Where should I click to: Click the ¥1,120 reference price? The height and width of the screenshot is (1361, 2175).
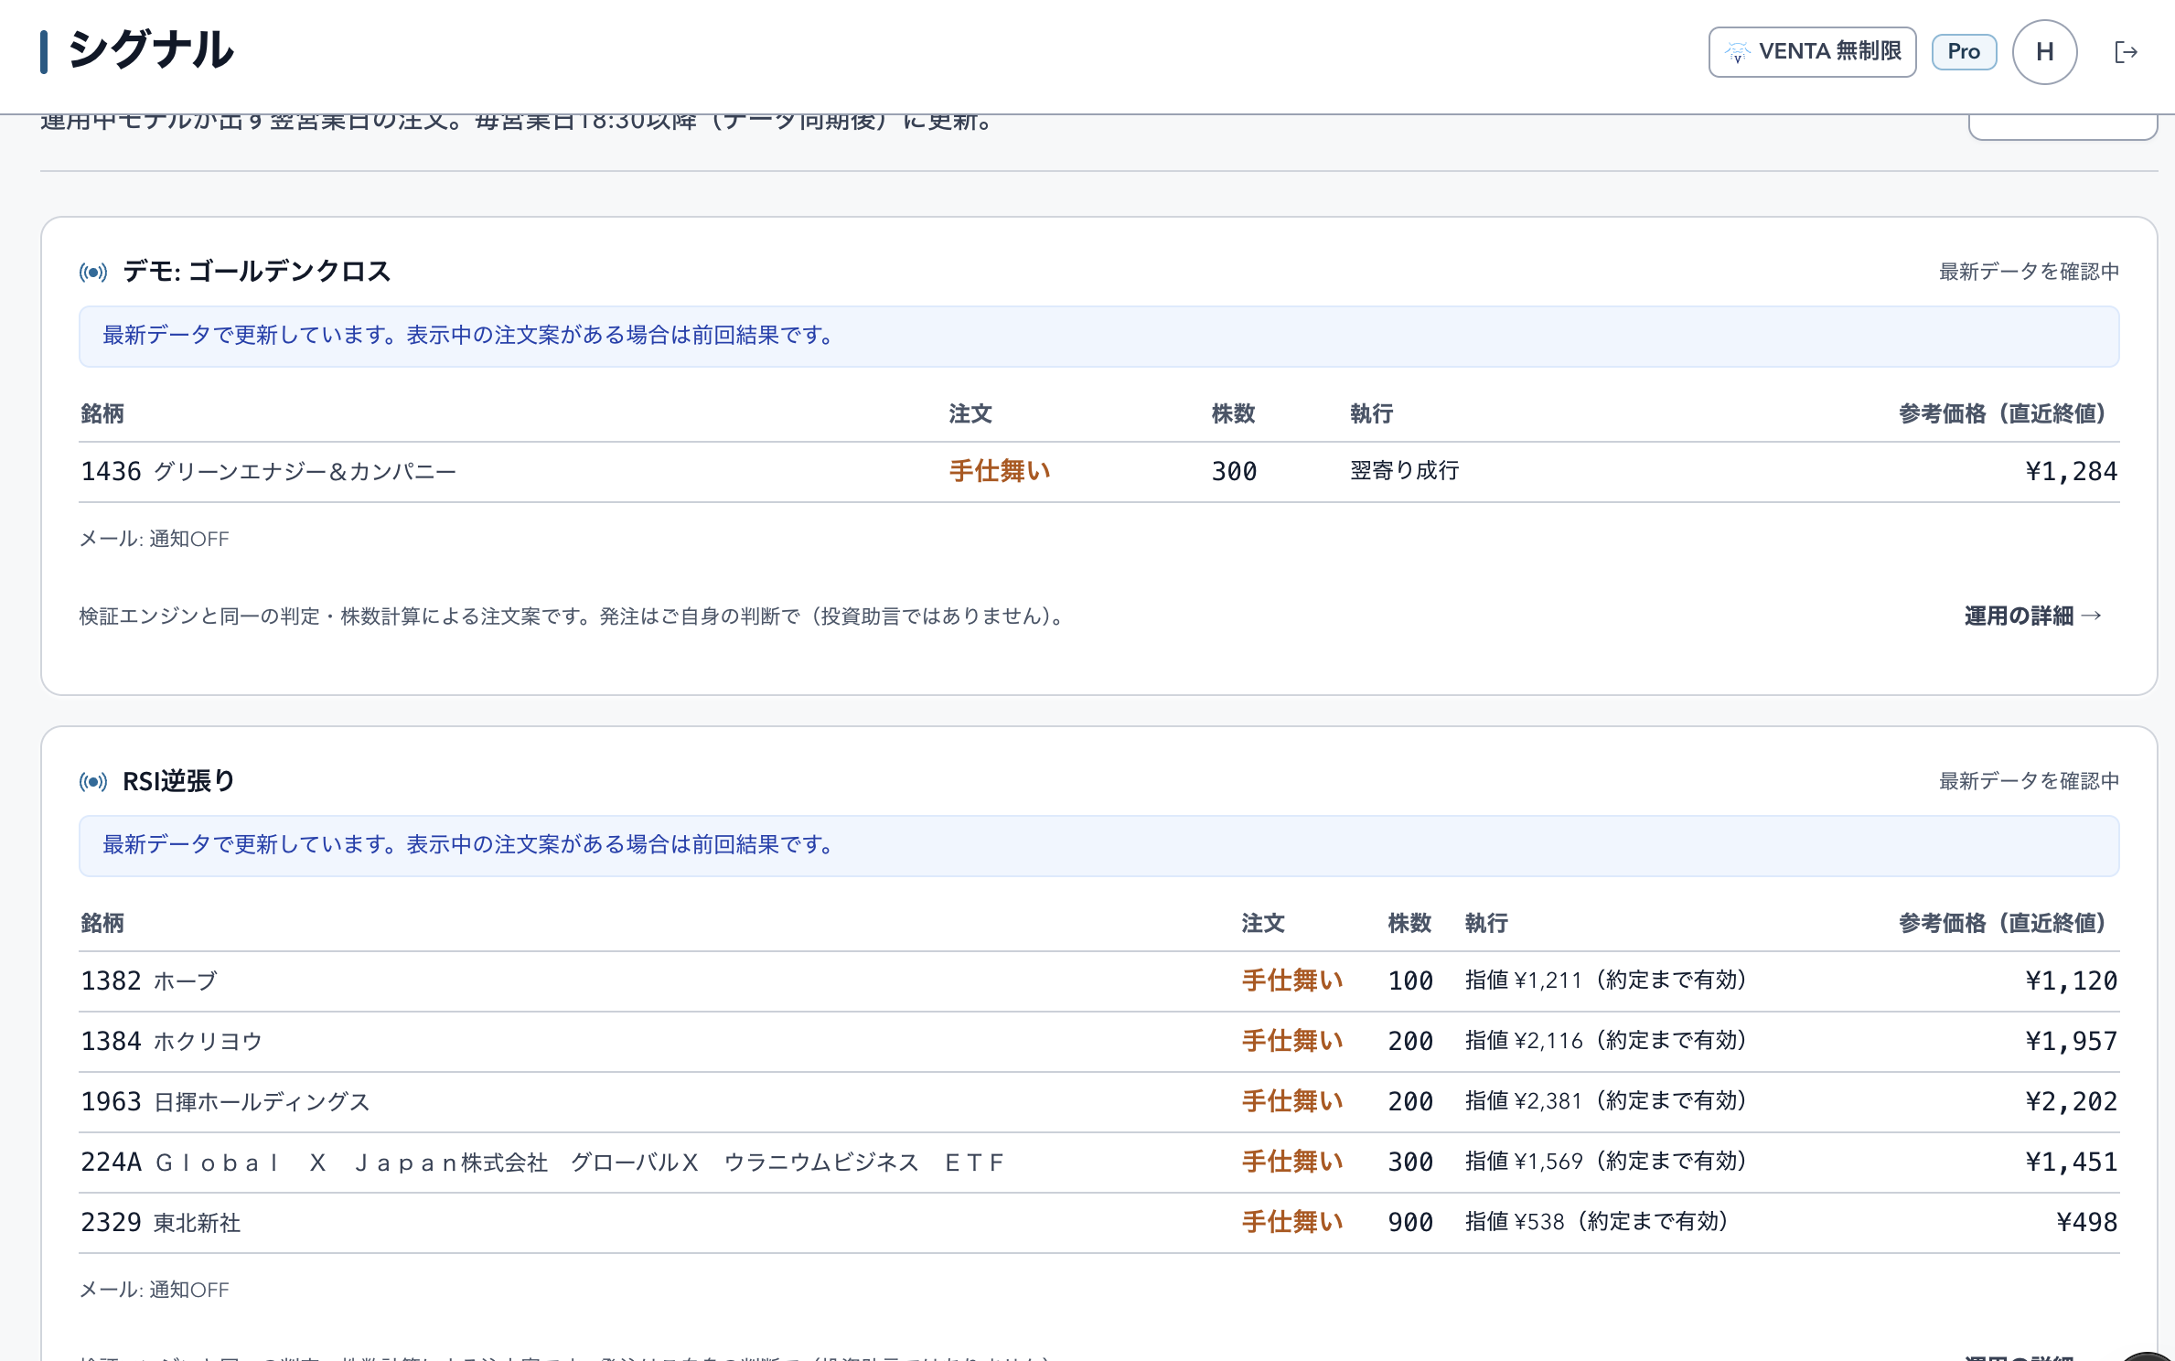(x=2071, y=981)
